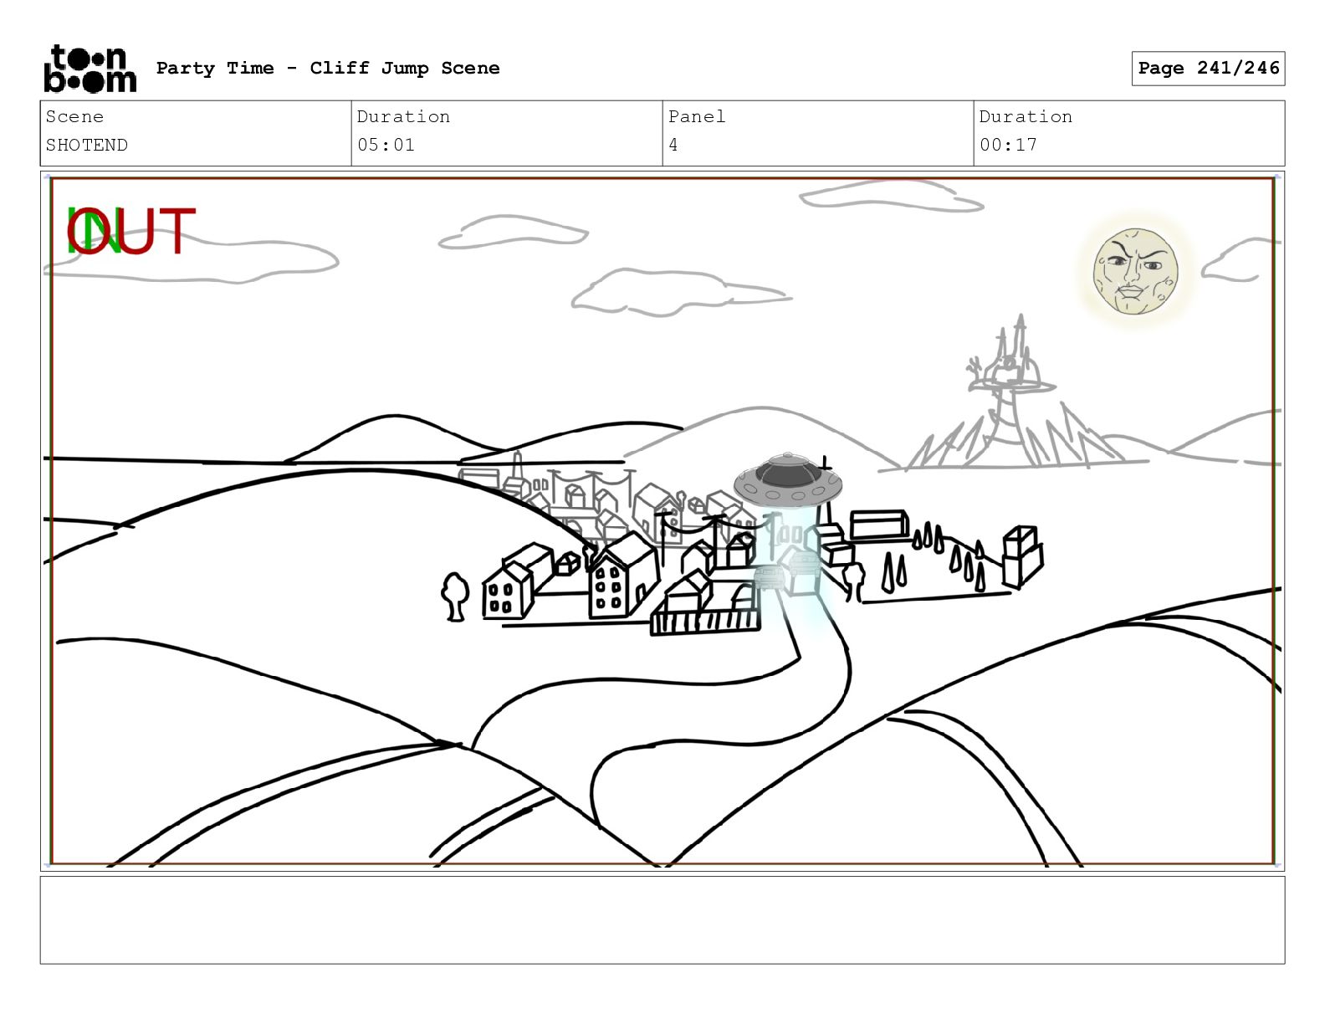This screenshot has height=1024, width=1325.
Task: Click the flying saucer above the town
Action: click(x=787, y=480)
